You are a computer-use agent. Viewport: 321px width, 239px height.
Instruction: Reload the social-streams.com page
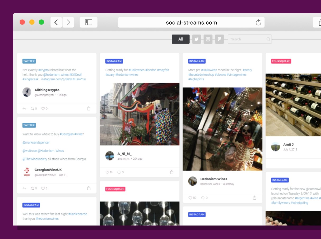258,22
